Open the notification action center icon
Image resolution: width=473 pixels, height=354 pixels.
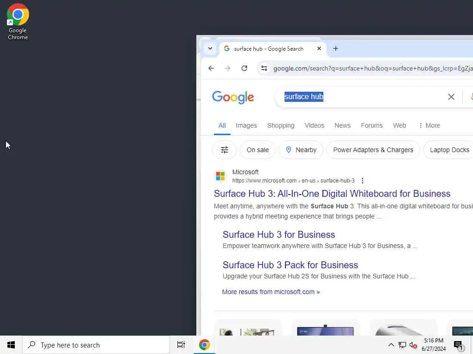click(x=459, y=345)
